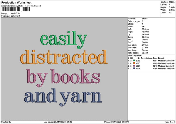
Task: Click the Stitches count "11955"
Action: 172,2
